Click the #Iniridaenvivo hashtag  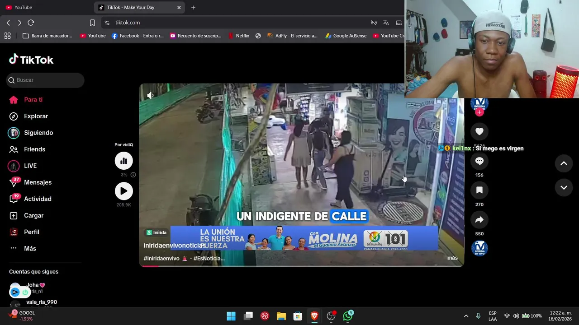point(161,258)
